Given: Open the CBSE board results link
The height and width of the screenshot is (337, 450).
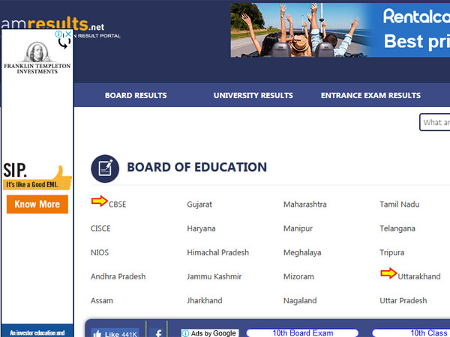Looking at the screenshot, I should 118,204.
